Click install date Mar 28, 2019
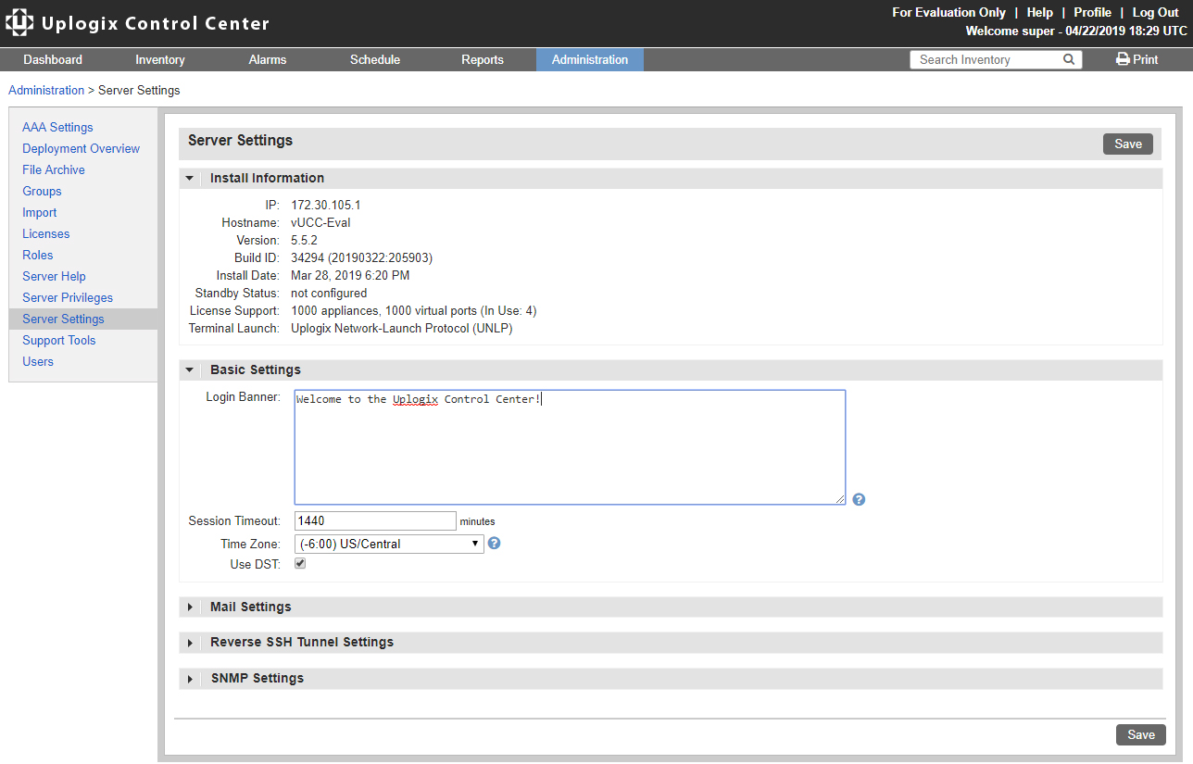1193x764 pixels. coord(350,275)
